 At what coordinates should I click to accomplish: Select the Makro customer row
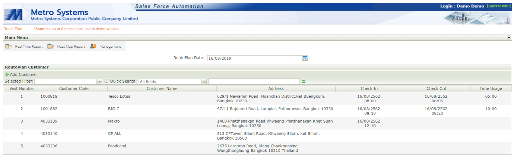[x=257, y=123]
